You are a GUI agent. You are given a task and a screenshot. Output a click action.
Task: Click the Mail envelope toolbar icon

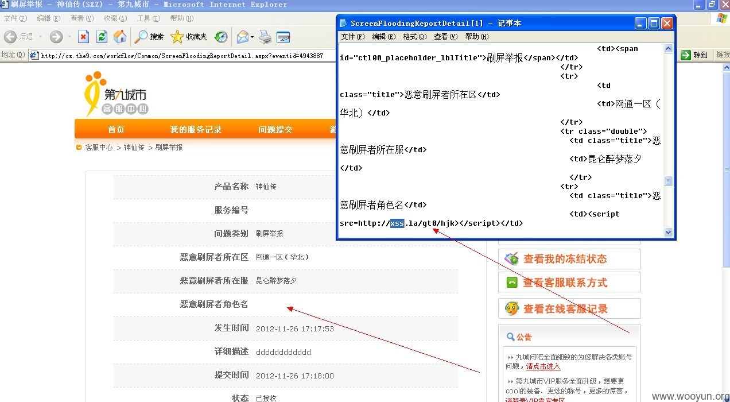point(243,37)
